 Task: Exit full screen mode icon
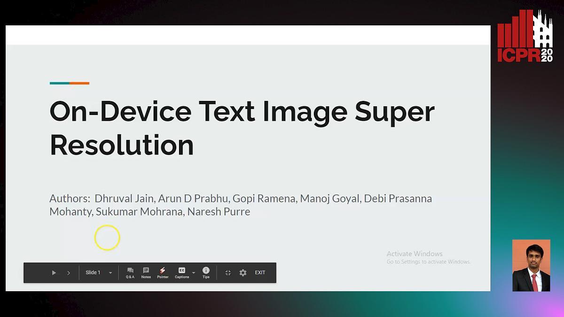point(228,273)
